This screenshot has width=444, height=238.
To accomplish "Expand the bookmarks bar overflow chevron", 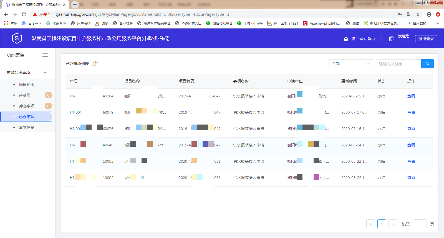I will click(438, 23).
